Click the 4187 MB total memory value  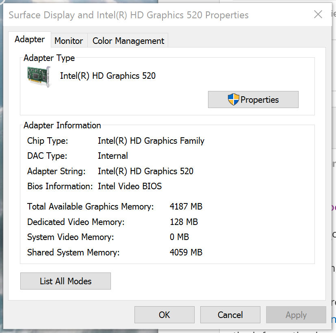tap(186, 207)
